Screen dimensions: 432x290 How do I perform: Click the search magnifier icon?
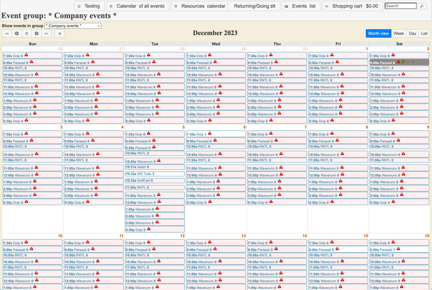pos(422,6)
